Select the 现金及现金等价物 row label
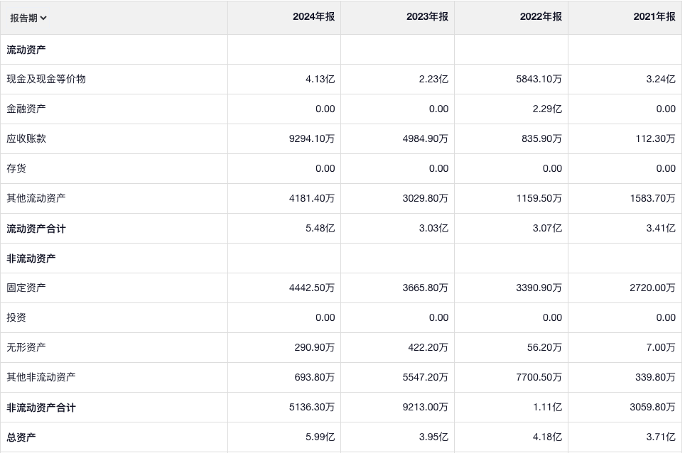 [x=46, y=79]
